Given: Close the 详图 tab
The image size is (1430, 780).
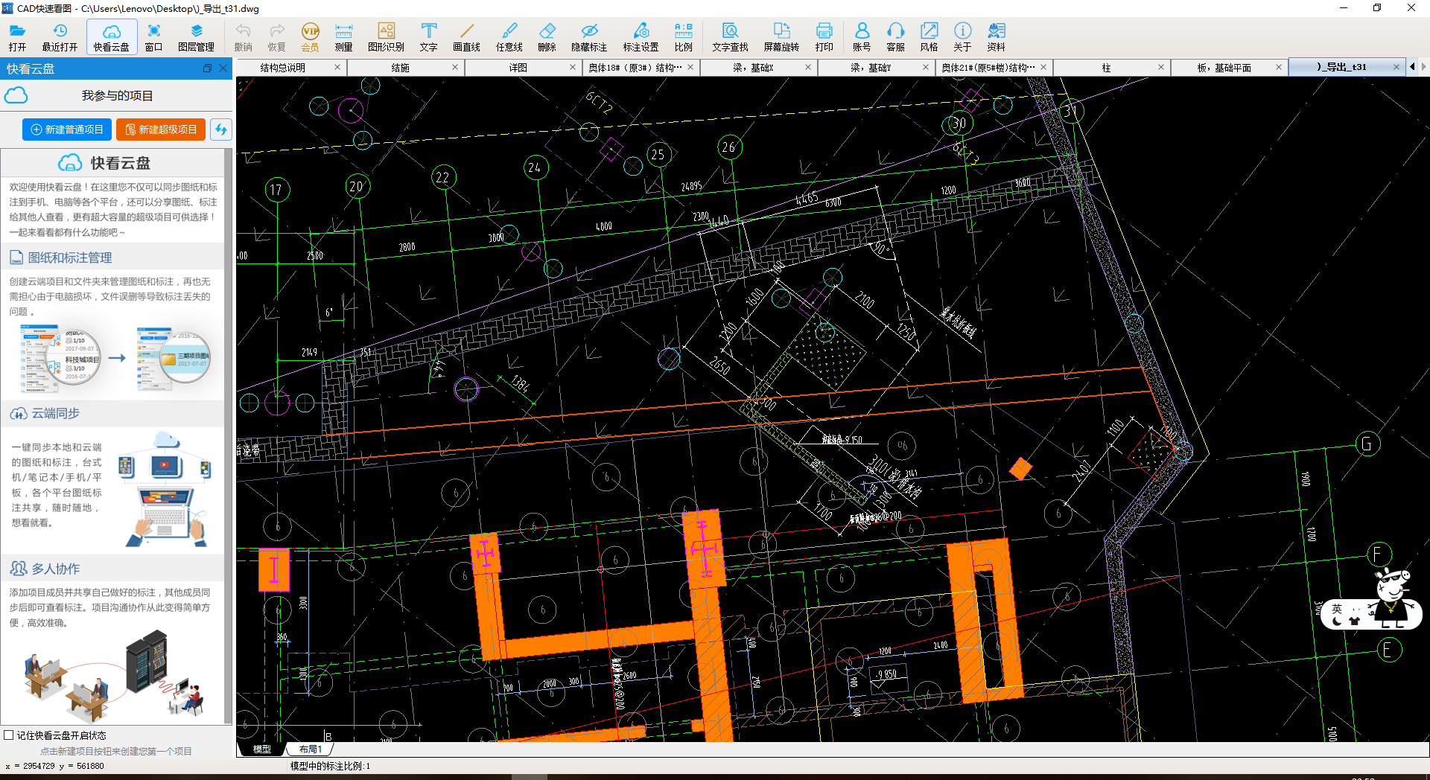Looking at the screenshot, I should pos(573,67).
